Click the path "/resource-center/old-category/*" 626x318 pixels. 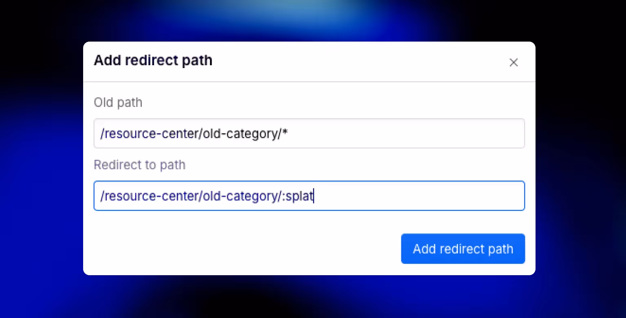(x=194, y=133)
